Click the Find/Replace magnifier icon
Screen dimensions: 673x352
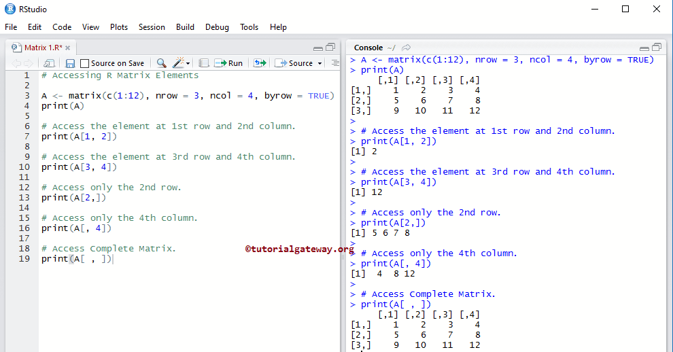click(x=161, y=63)
